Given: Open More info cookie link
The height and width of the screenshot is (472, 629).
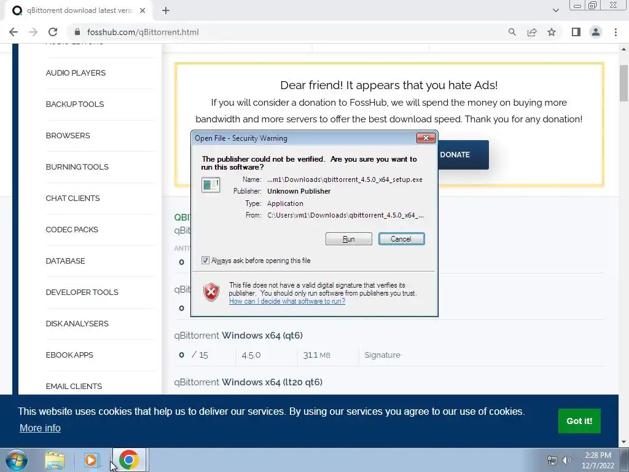Looking at the screenshot, I should point(40,428).
